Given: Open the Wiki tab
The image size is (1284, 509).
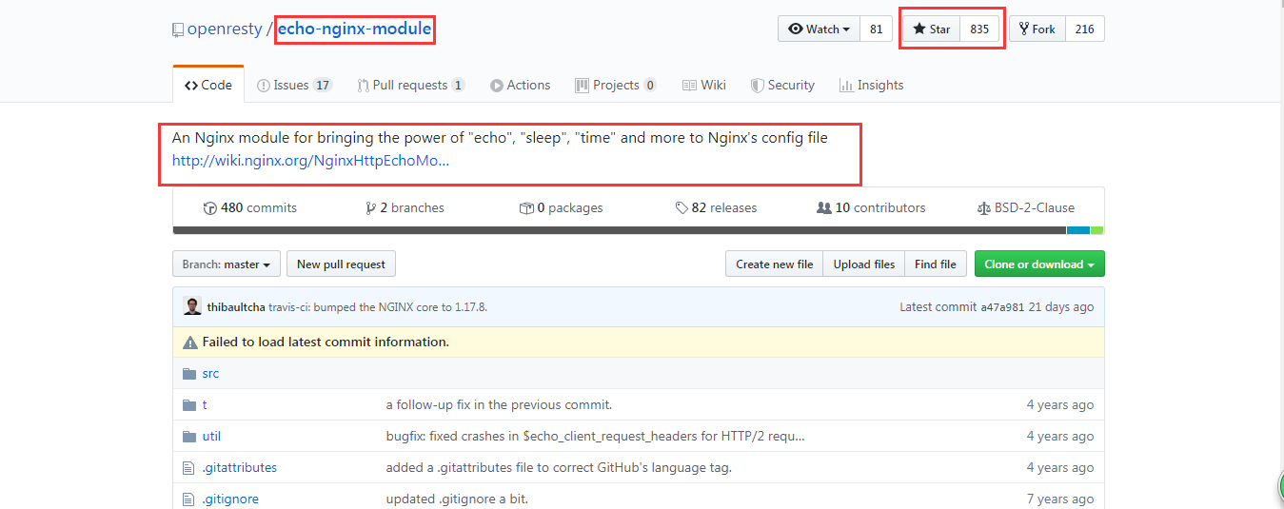Looking at the screenshot, I should click(704, 85).
